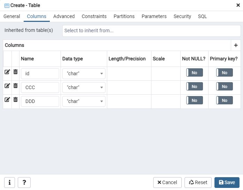Open data type dropdown for DDD row
243x190 pixels.
coord(84,101)
